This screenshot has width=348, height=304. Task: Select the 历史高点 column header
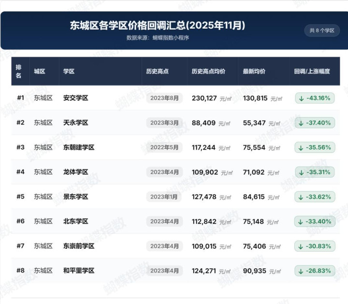click(x=158, y=71)
